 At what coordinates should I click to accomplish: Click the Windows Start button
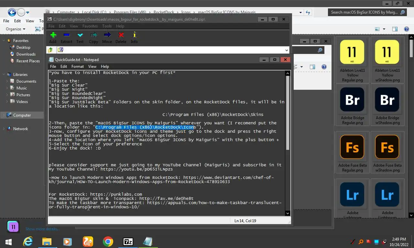[9, 242]
